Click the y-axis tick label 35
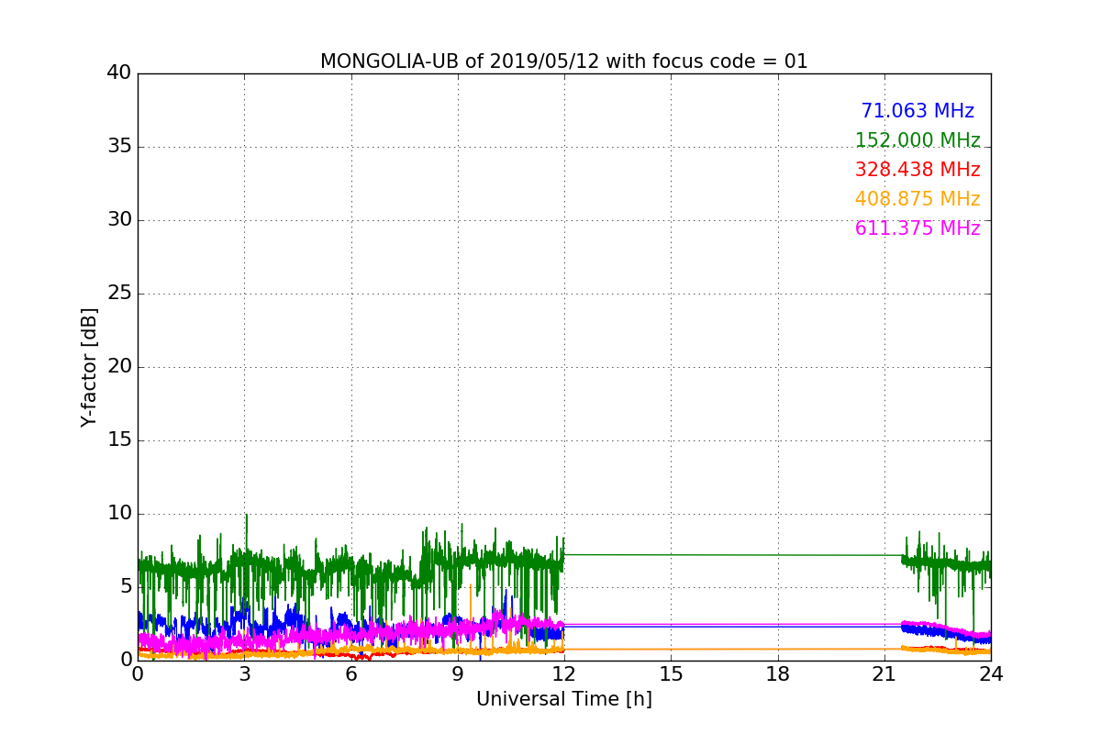 coord(119,146)
